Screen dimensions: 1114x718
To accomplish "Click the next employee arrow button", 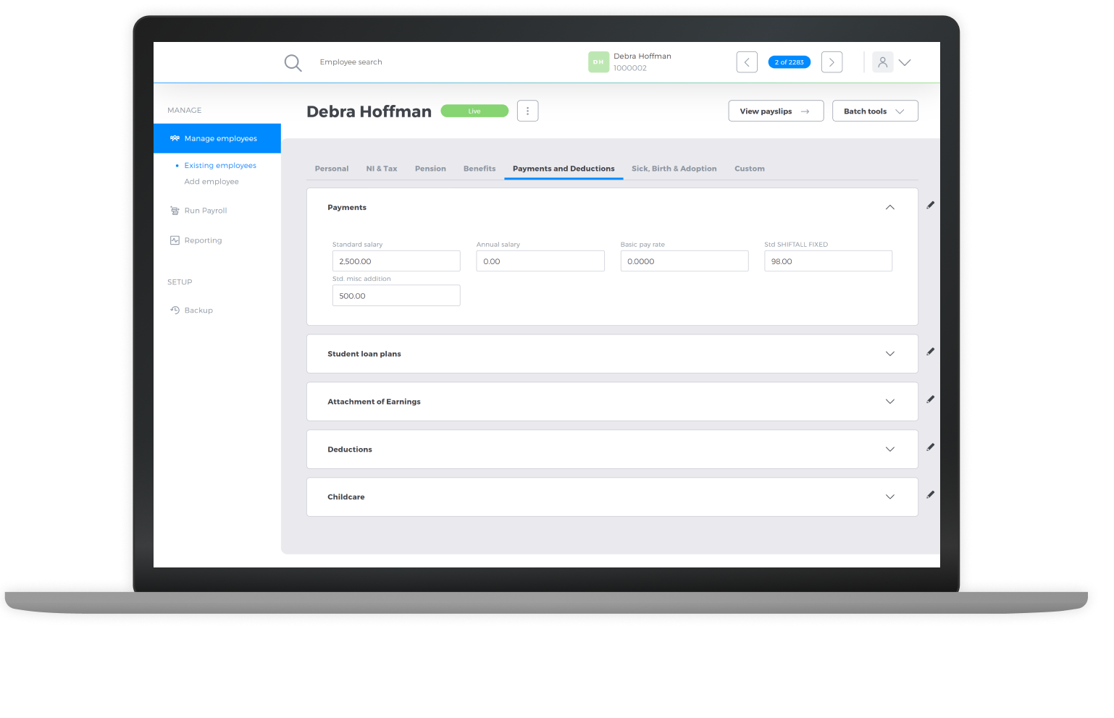I will pos(831,62).
